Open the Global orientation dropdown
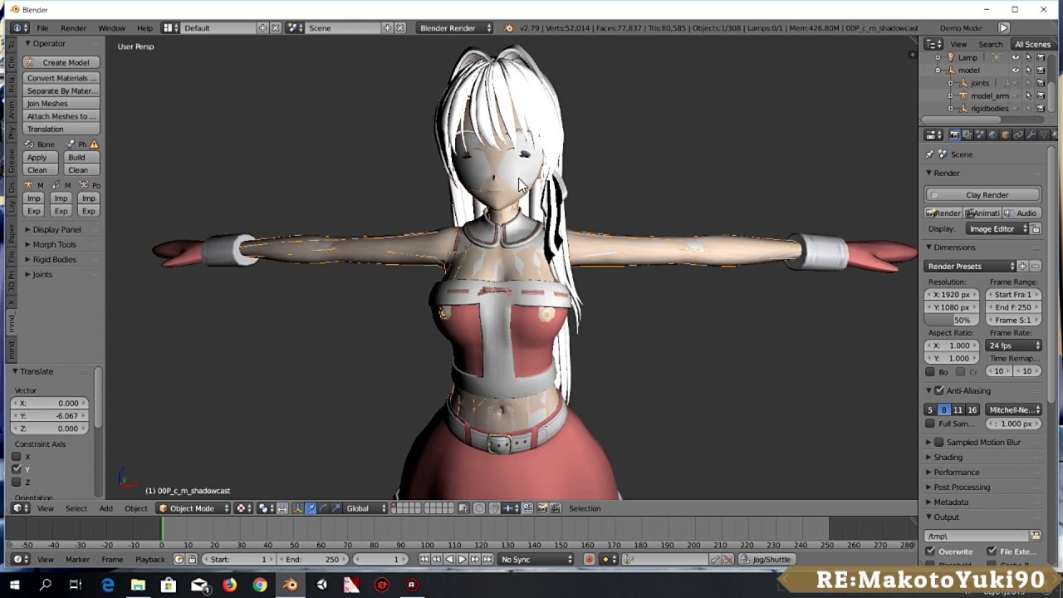 point(366,508)
